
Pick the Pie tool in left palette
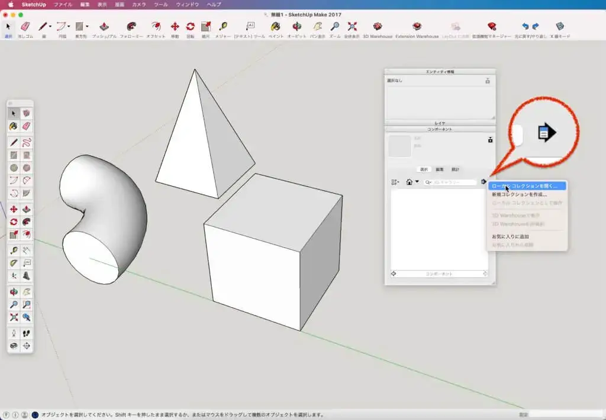pos(26,193)
